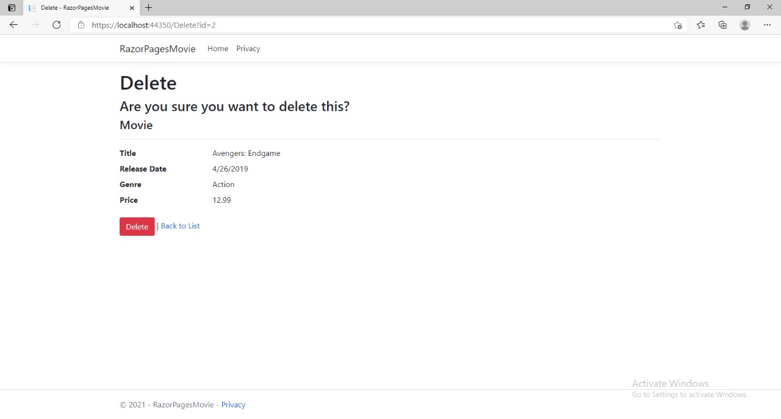Click the 'Genre' label
The height and width of the screenshot is (419, 781).
pos(131,185)
